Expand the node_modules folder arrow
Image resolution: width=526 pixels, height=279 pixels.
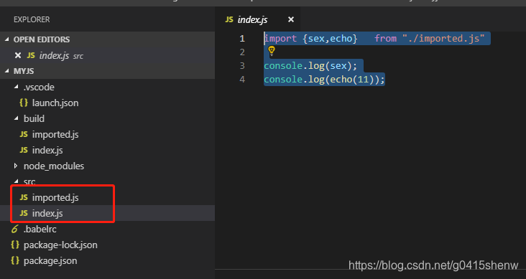pos(16,166)
